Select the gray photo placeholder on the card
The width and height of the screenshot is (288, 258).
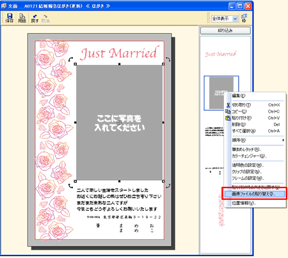coord(119,122)
